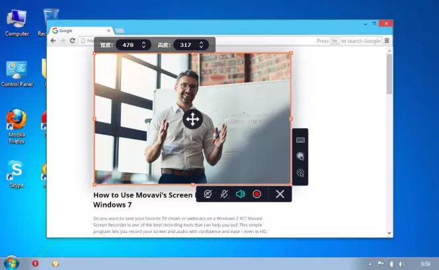Click the bottom-left capture frame handle

pos(95,185)
